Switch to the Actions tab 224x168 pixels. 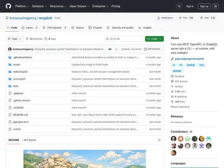coord(78,28)
